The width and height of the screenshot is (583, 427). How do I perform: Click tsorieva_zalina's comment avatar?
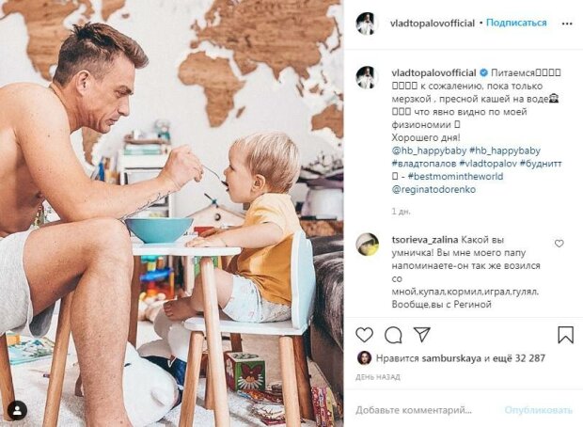pyautogui.click(x=368, y=245)
